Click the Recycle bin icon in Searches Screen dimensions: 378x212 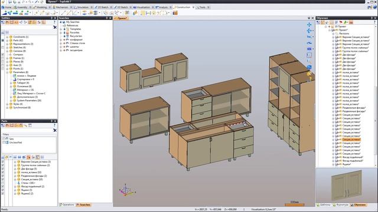tap(68, 36)
